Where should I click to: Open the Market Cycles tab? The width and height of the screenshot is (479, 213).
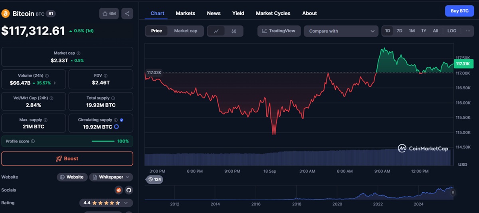pyautogui.click(x=273, y=13)
